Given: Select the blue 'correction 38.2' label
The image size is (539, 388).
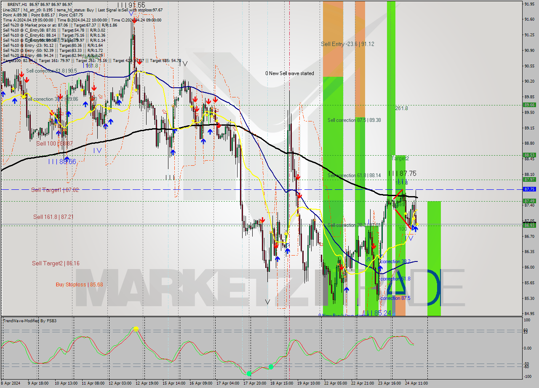Looking at the screenshot, I should tap(395, 261).
